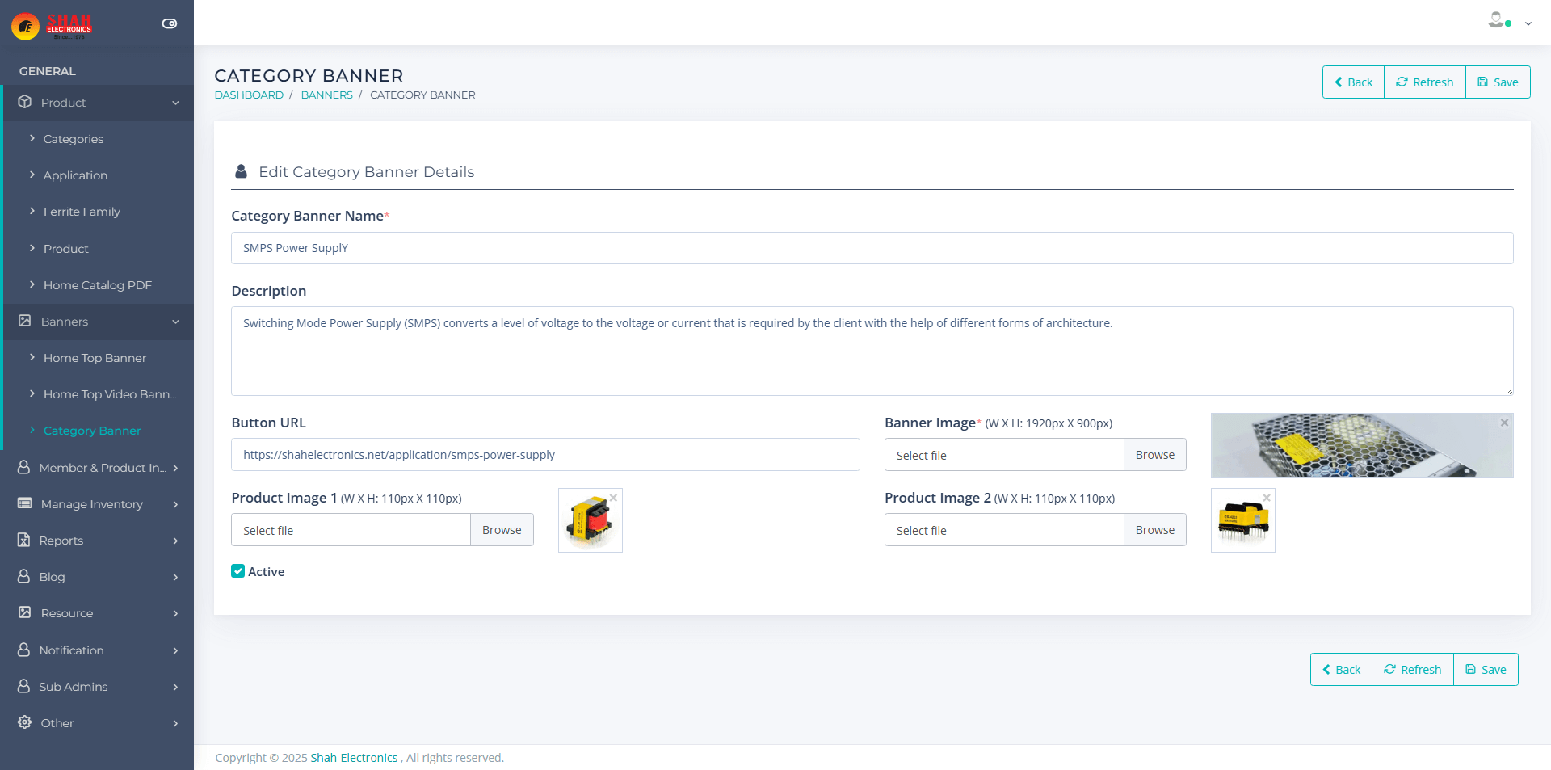Remove Product Image 1 thumbnail

614,498
